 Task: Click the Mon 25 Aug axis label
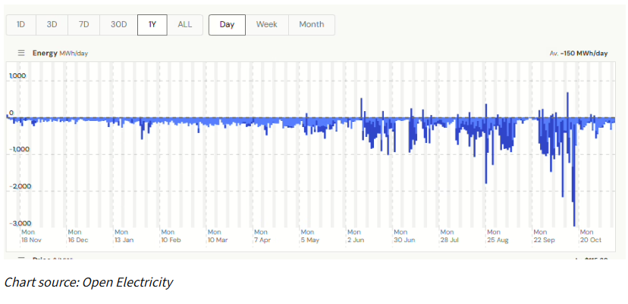click(498, 236)
